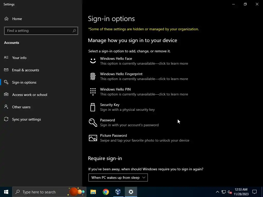This screenshot has width=263, height=197.
Task: Click the Home house icon
Action: (6, 18)
